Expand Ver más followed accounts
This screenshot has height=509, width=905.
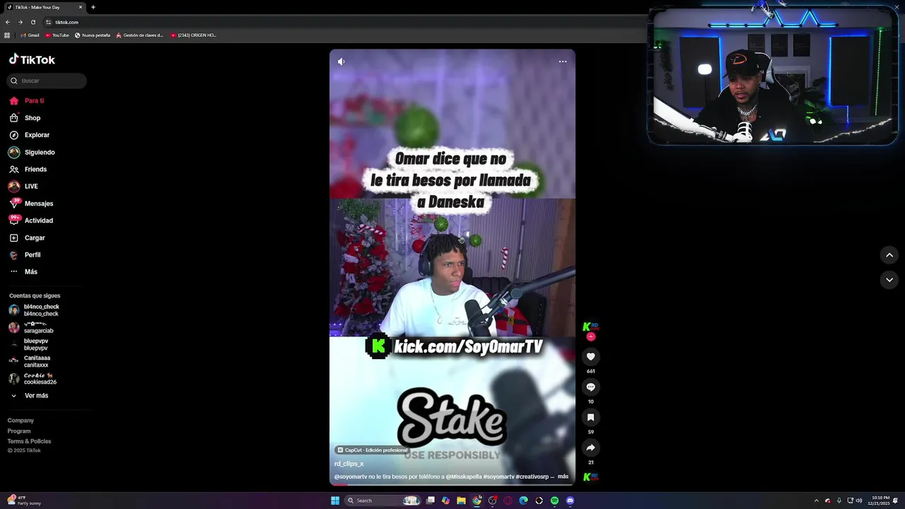29,396
